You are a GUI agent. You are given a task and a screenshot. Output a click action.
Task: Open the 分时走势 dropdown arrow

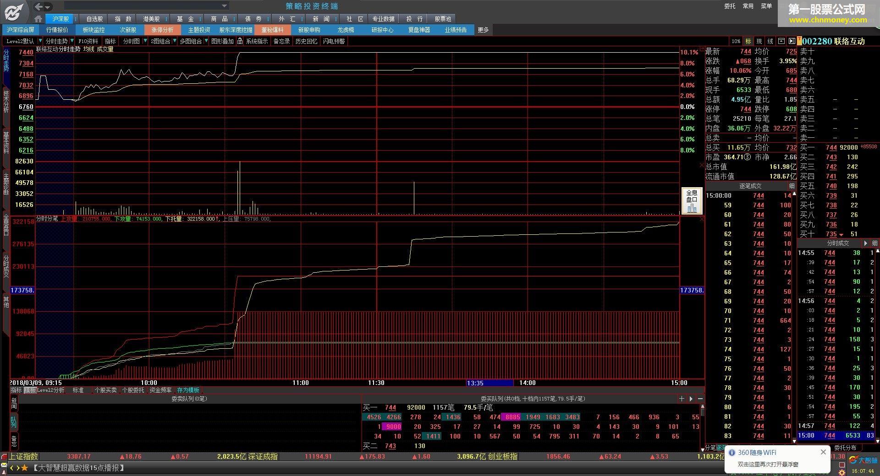click(x=72, y=41)
